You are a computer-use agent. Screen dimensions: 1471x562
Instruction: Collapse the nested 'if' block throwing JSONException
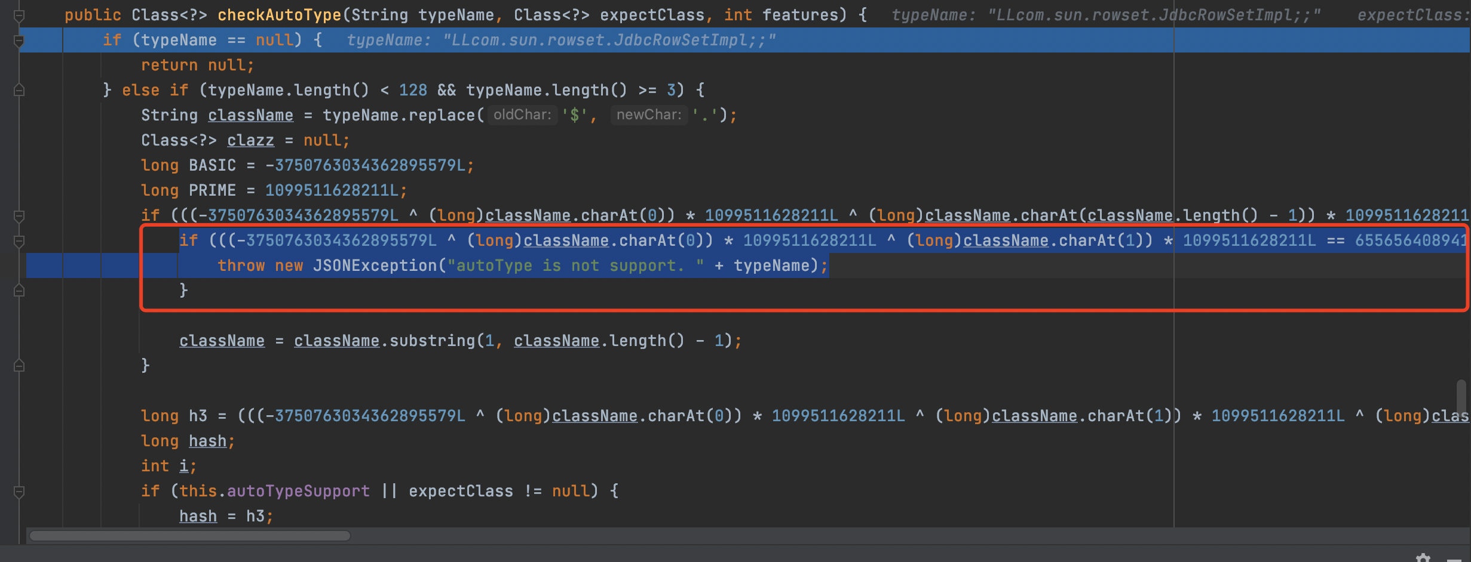click(x=19, y=241)
